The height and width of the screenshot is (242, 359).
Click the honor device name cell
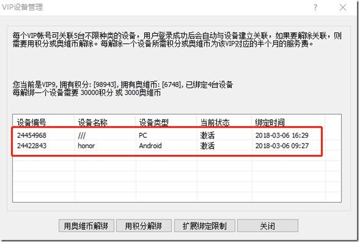86,146
